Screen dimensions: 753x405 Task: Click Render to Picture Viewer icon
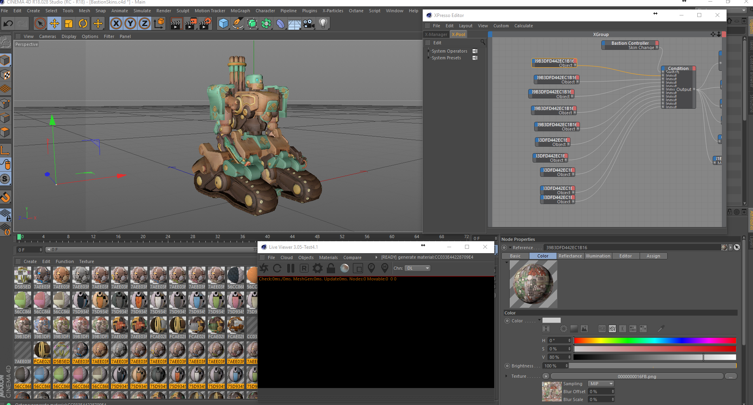[191, 23]
